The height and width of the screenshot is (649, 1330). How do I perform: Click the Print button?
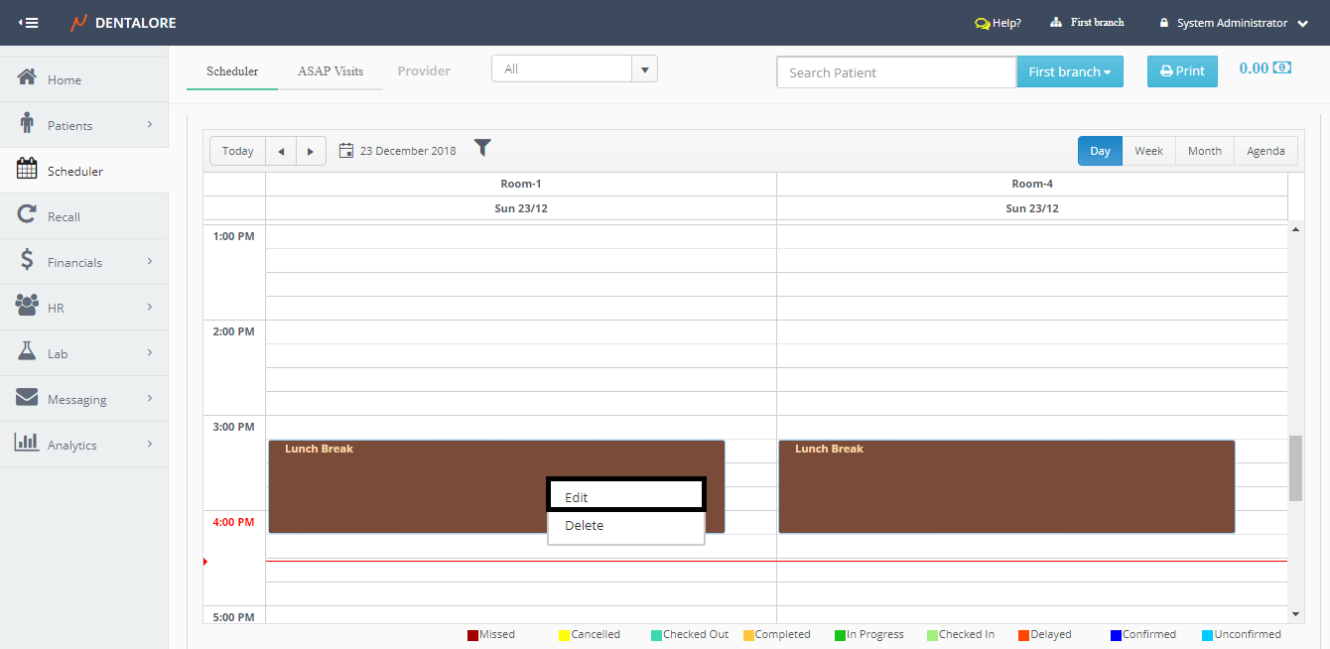point(1182,71)
